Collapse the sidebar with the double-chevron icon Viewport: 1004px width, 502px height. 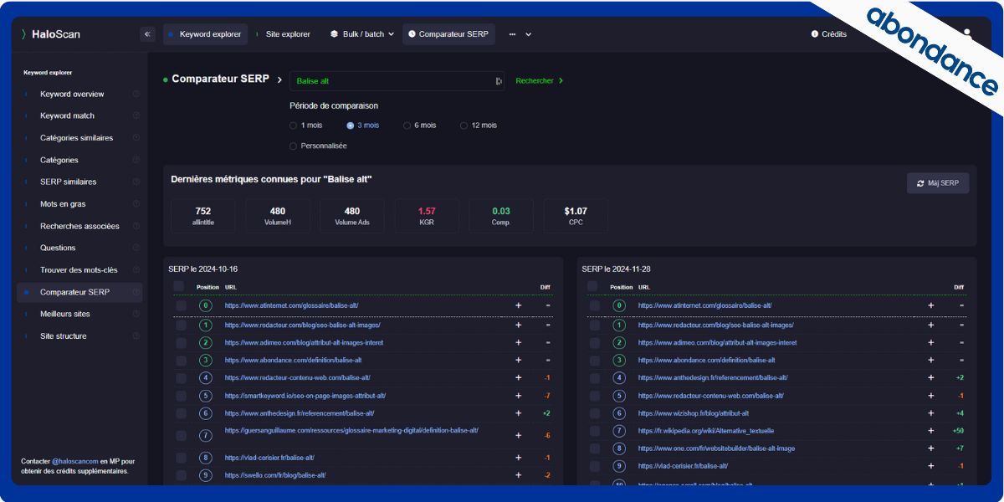[x=148, y=34]
